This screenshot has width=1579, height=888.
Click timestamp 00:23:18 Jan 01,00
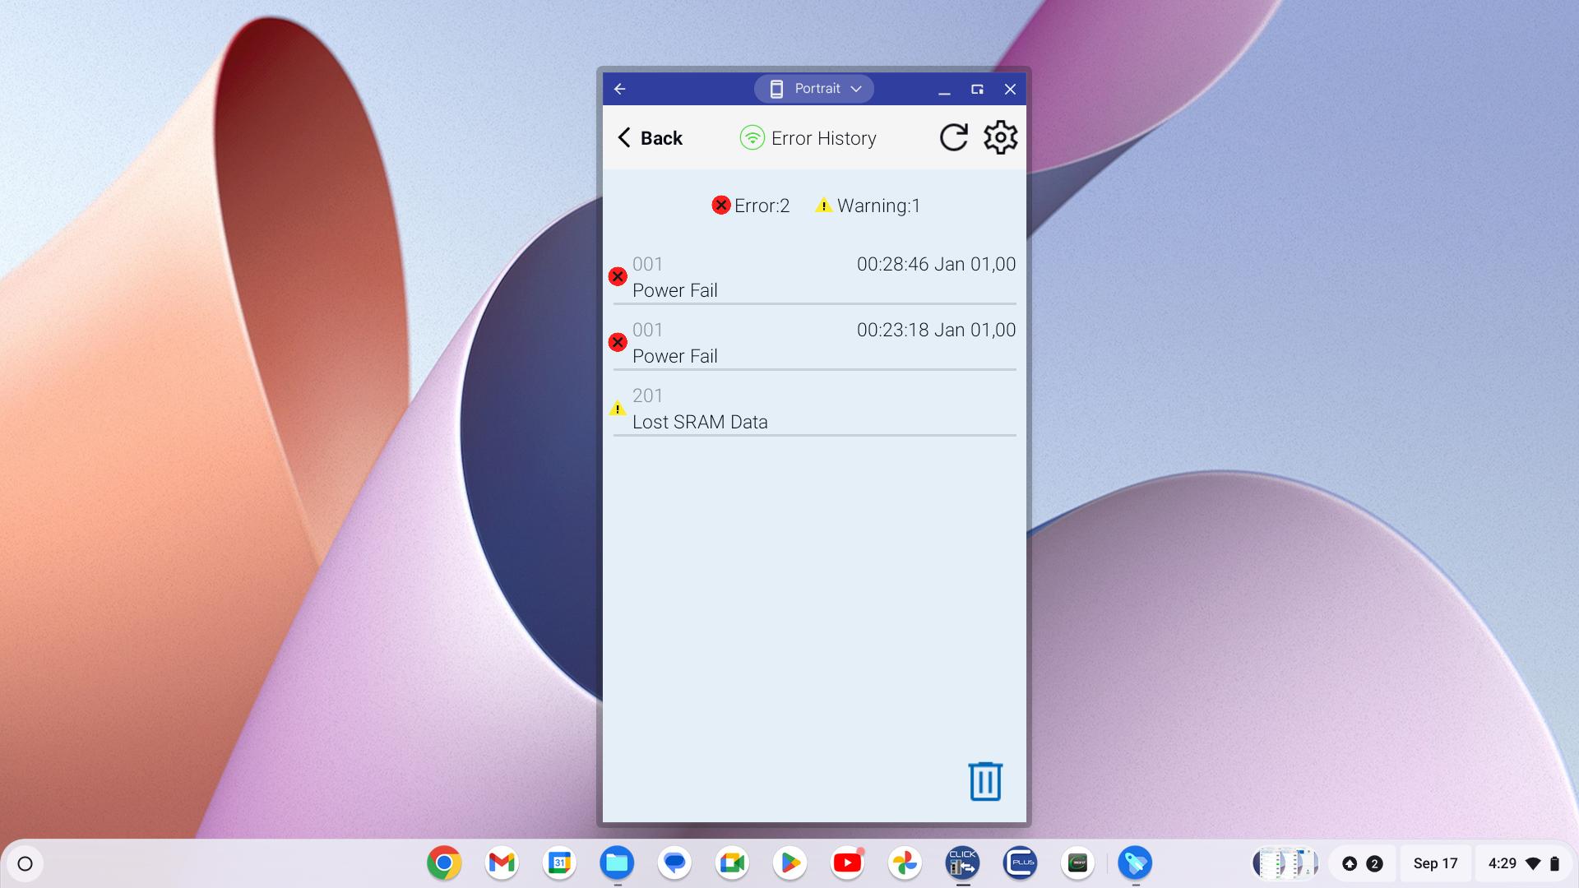[936, 330]
